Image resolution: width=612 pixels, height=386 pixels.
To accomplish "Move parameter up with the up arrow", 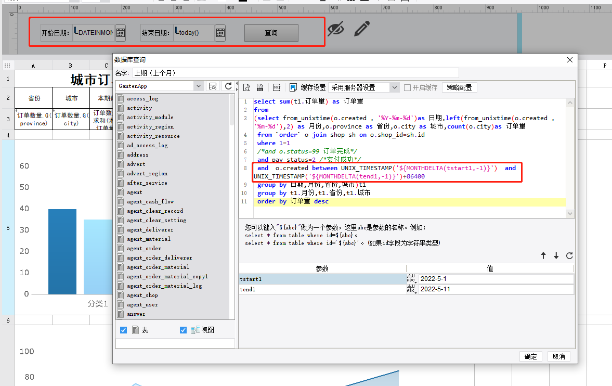I will pyautogui.click(x=543, y=255).
